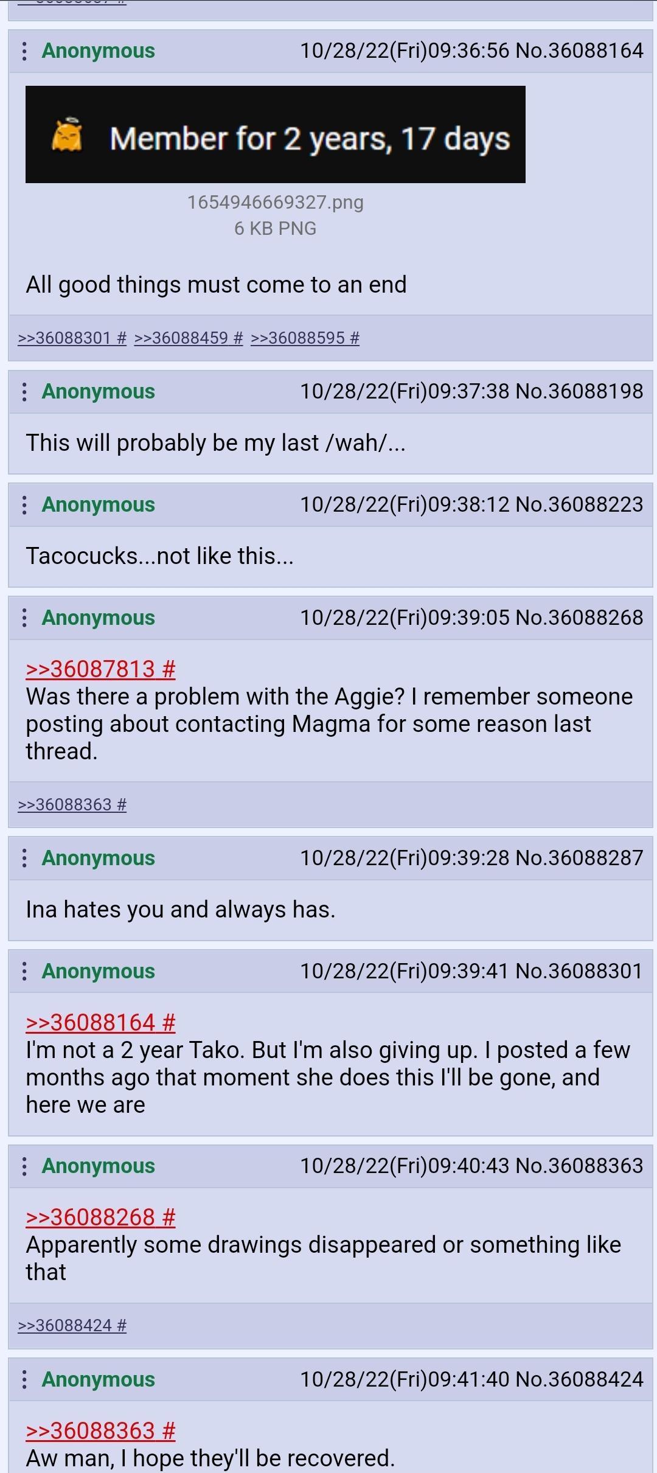
Task: Follow backlink >>36088459 under first post
Action: point(189,338)
